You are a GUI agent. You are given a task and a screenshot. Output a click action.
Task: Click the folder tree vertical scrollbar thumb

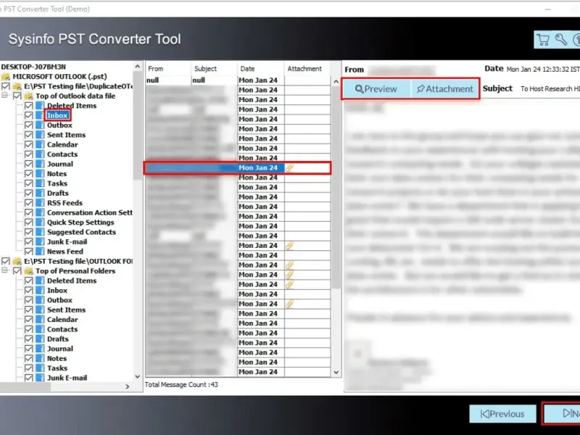click(x=137, y=125)
